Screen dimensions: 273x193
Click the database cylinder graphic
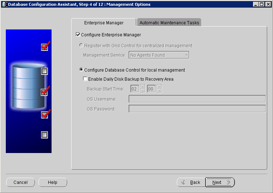(28, 86)
